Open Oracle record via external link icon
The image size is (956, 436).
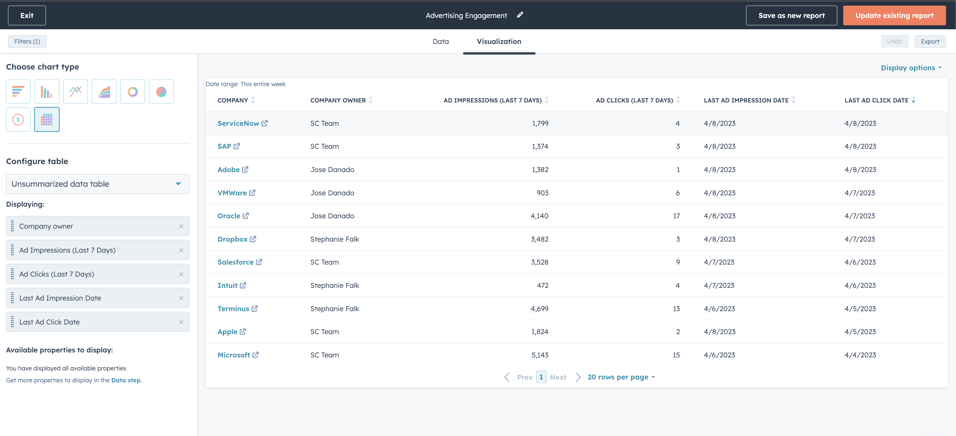tap(246, 216)
